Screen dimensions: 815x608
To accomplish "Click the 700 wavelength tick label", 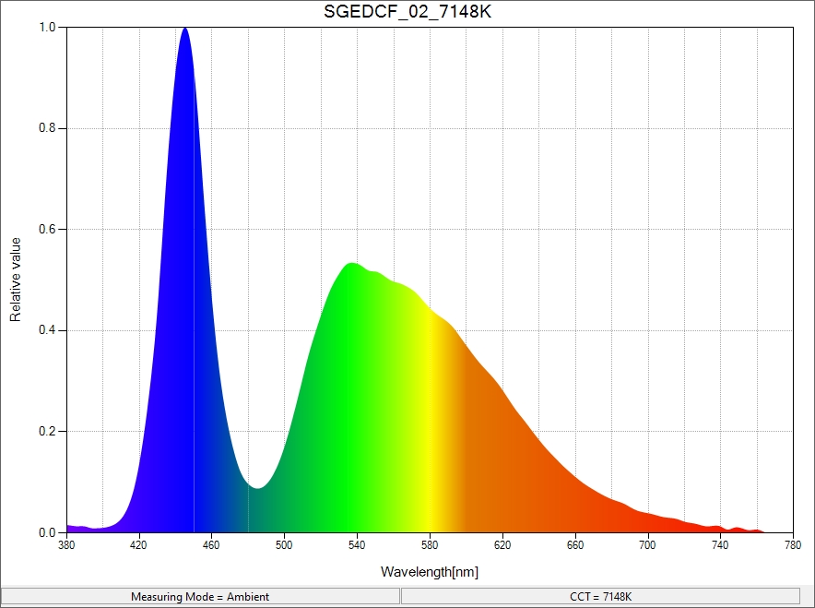I will [647, 546].
